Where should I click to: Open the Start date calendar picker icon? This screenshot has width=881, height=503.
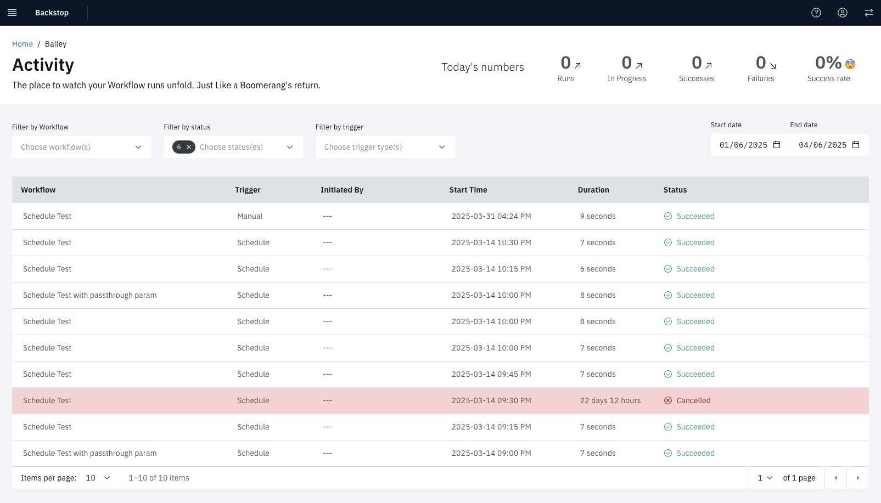[777, 145]
